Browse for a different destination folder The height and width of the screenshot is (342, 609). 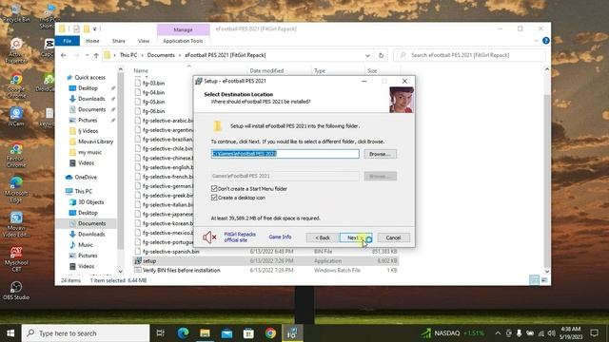click(380, 154)
